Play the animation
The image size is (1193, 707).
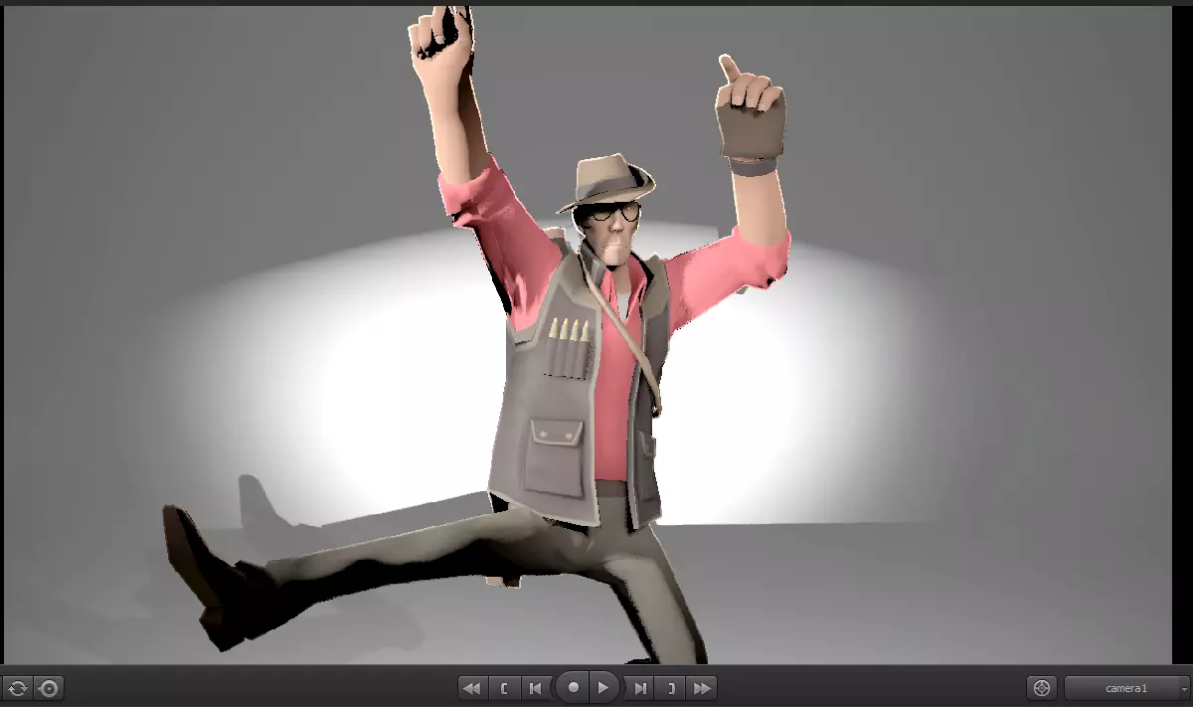603,688
